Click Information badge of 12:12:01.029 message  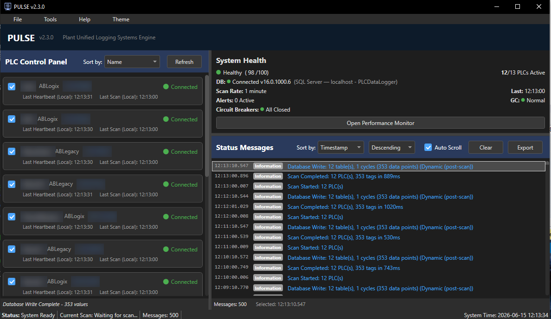(268, 206)
